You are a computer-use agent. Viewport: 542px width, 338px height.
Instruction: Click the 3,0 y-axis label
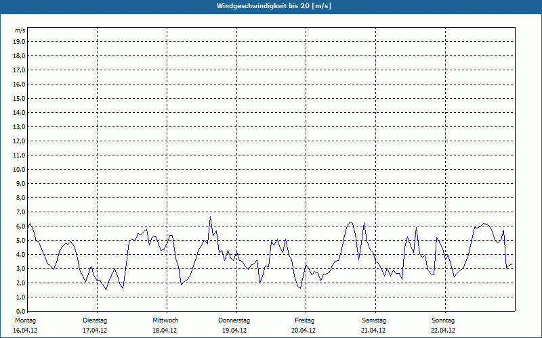click(x=20, y=268)
